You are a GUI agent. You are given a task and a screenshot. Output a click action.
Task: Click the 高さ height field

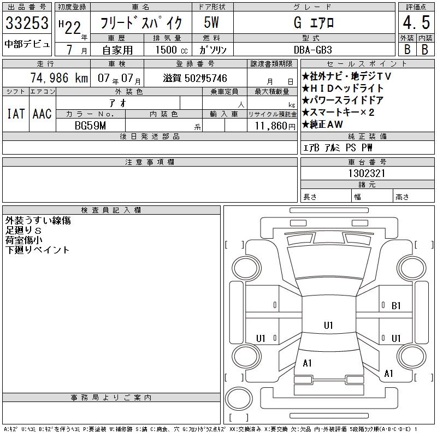click(x=414, y=196)
